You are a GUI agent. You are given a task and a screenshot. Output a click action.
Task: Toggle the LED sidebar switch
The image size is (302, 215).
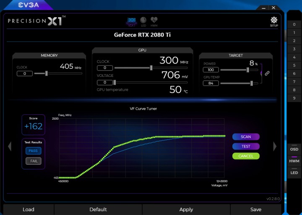pos(294,172)
